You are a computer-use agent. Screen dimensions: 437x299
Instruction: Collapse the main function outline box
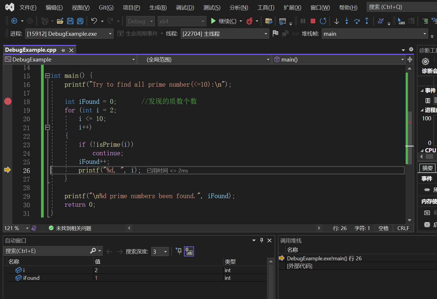click(47, 76)
